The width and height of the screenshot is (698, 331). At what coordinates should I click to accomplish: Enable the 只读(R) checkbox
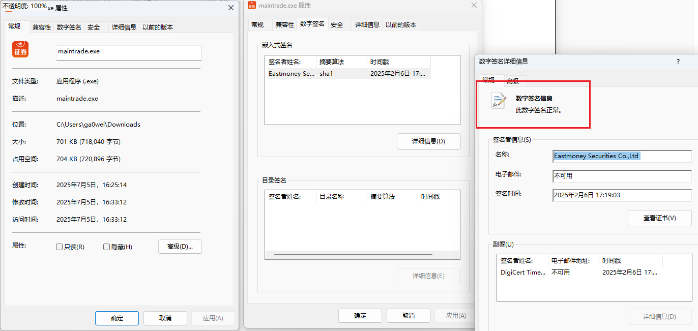coord(60,247)
